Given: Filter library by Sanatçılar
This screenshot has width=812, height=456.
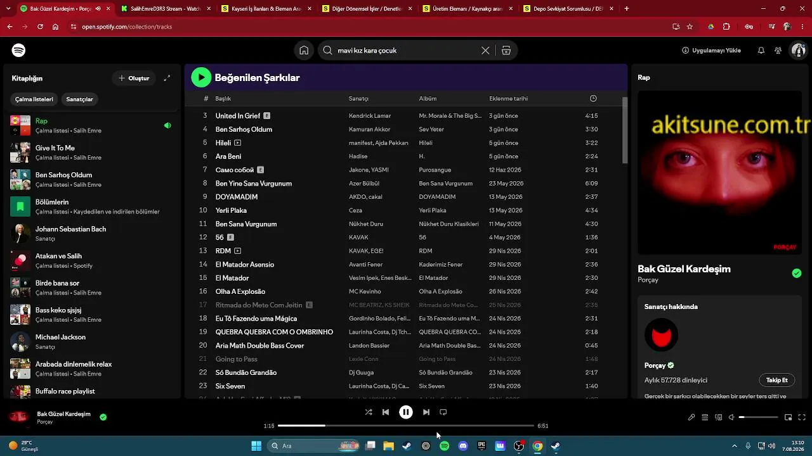Looking at the screenshot, I should pos(79,99).
